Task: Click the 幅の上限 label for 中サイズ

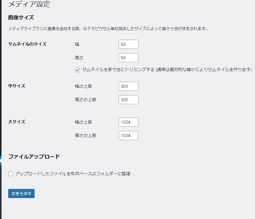Action: pos(83,86)
